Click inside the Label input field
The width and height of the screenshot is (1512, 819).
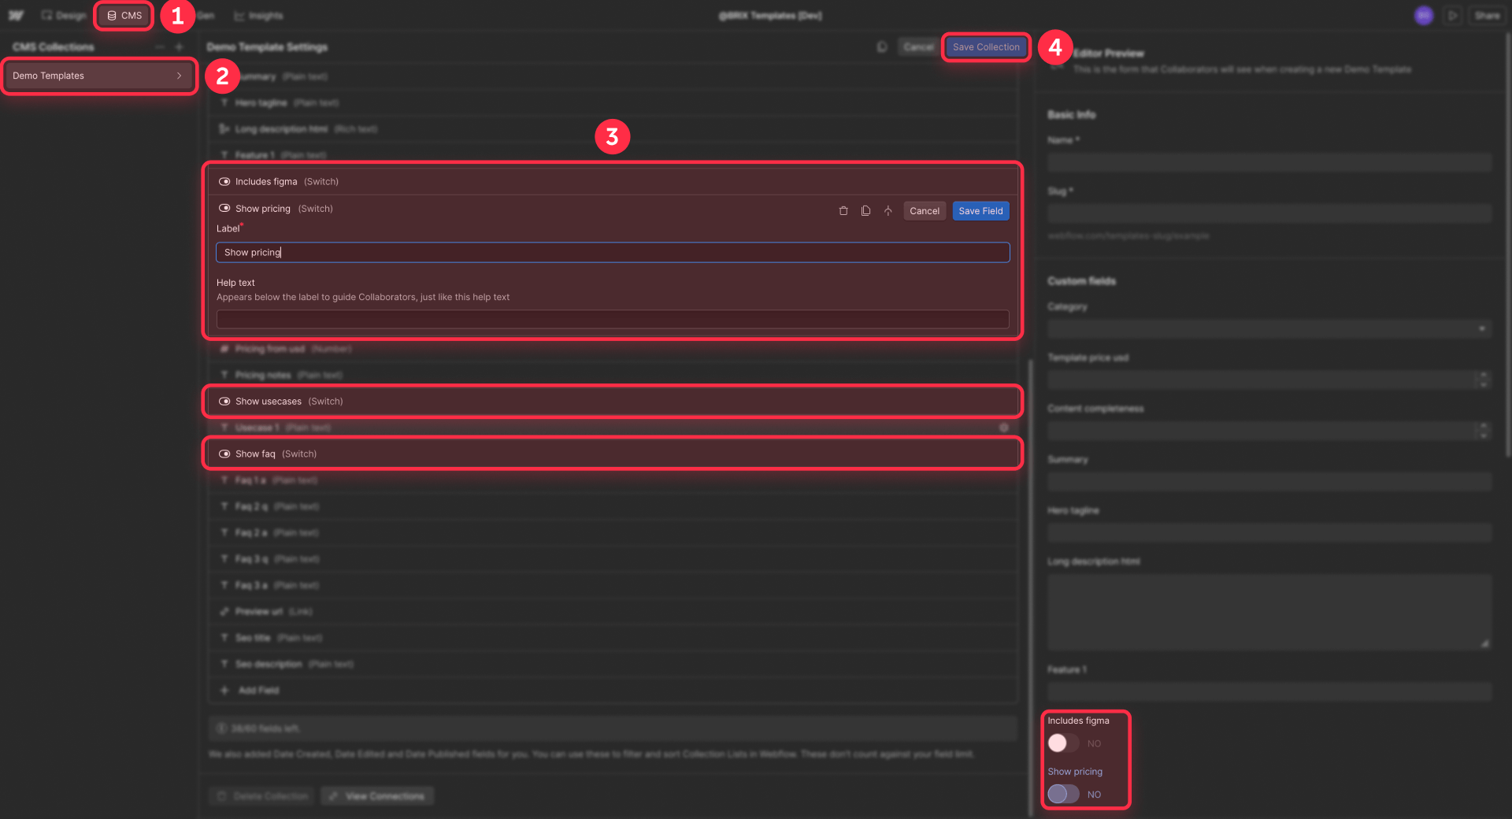[613, 252]
